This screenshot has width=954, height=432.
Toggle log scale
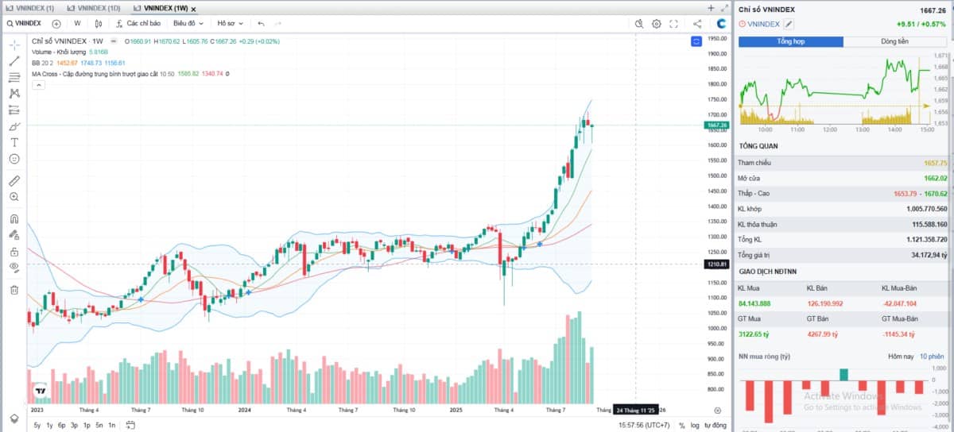(x=695, y=426)
